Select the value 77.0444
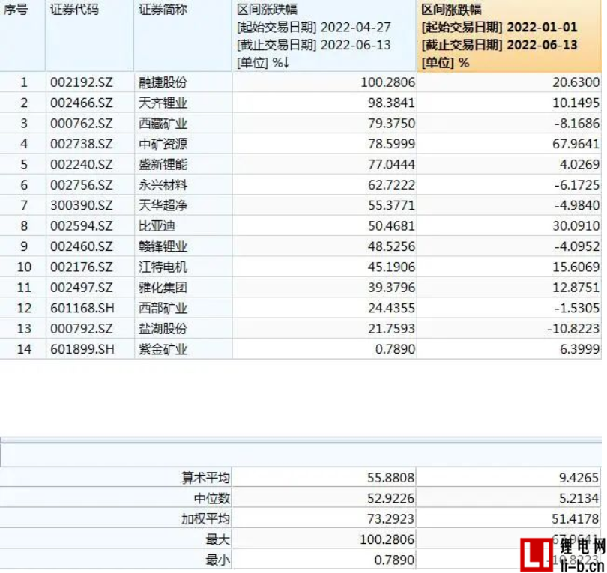This screenshot has height=573, width=607. click(391, 165)
